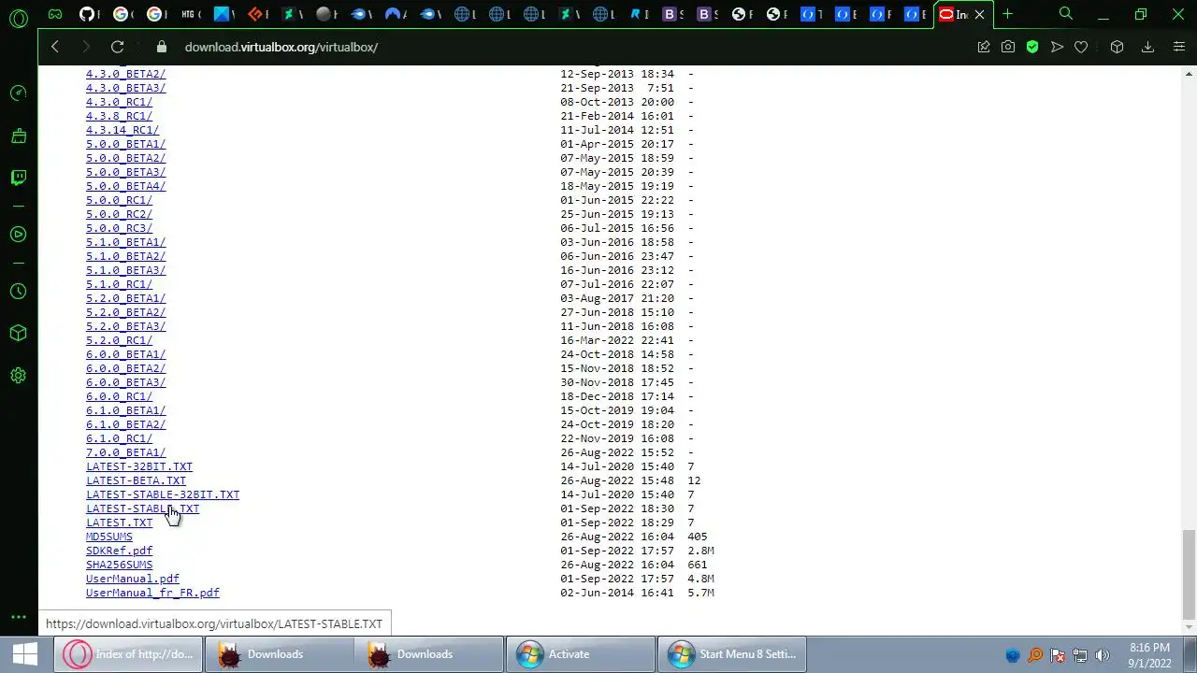Open the MD5SUMS link
The width and height of the screenshot is (1197, 673).
tap(109, 537)
